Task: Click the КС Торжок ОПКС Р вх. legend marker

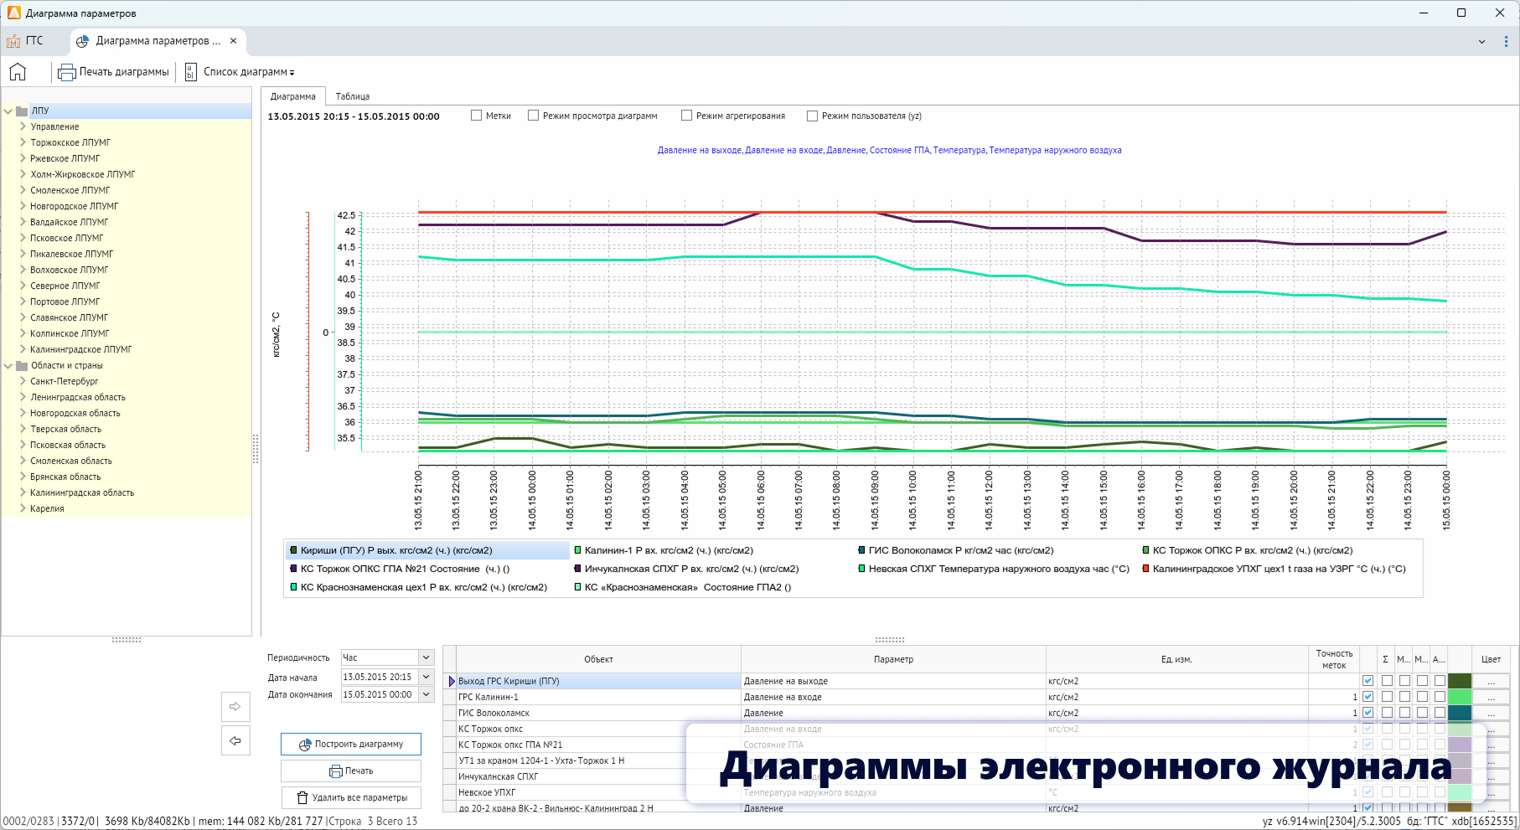Action: point(1145,550)
